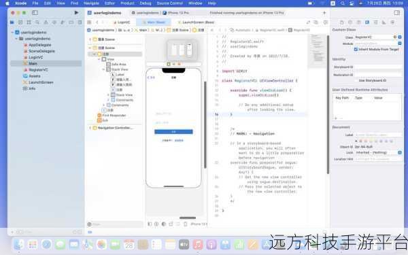
Task: Show the Size inspector icon
Action: click(x=384, y=22)
